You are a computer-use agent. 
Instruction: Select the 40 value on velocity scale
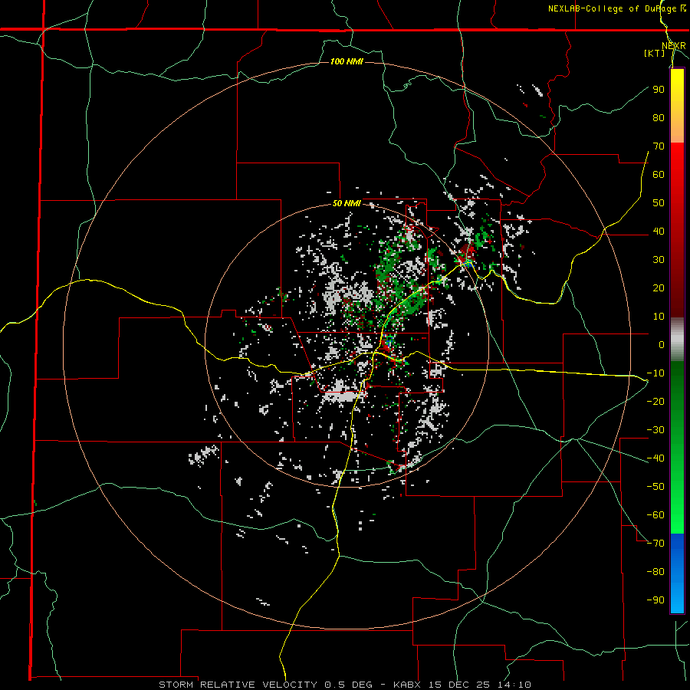coord(659,231)
